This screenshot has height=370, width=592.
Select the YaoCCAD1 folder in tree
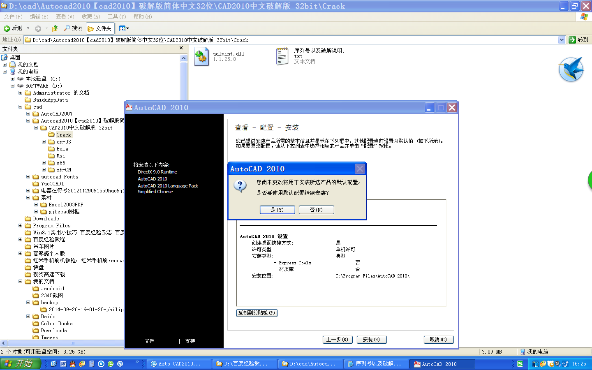click(x=52, y=183)
